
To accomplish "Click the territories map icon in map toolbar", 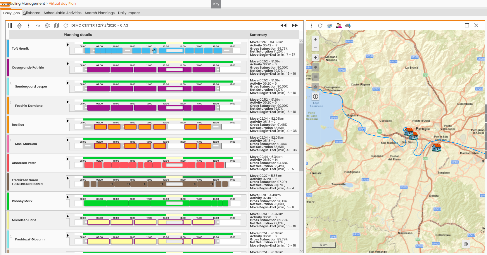I will pos(348,25).
